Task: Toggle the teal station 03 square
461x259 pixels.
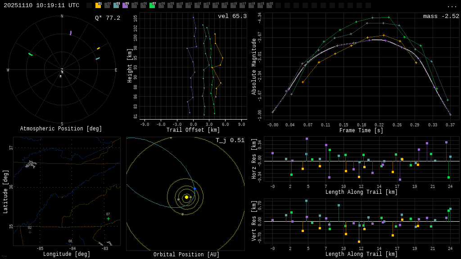Action: coord(116,5)
